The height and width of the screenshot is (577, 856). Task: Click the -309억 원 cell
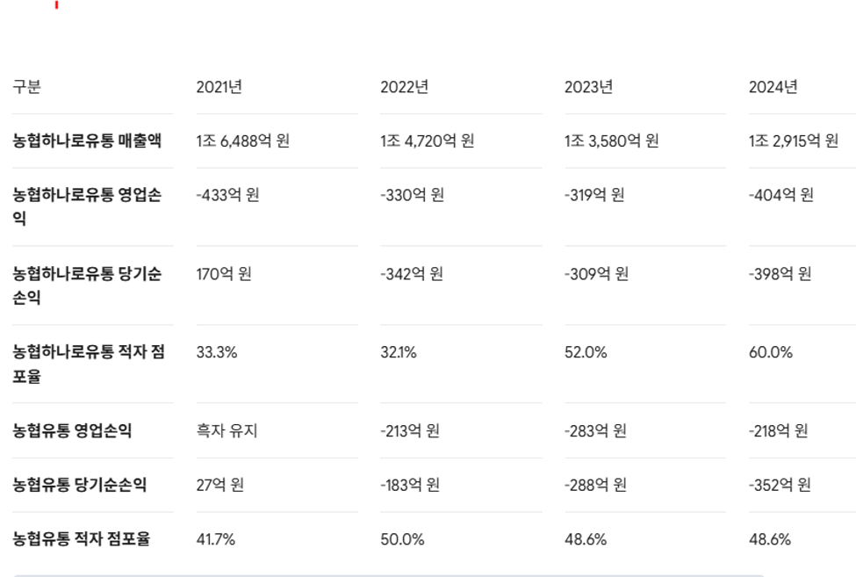[x=596, y=273]
